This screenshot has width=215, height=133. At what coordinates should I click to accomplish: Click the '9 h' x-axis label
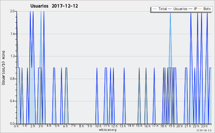point(90,126)
